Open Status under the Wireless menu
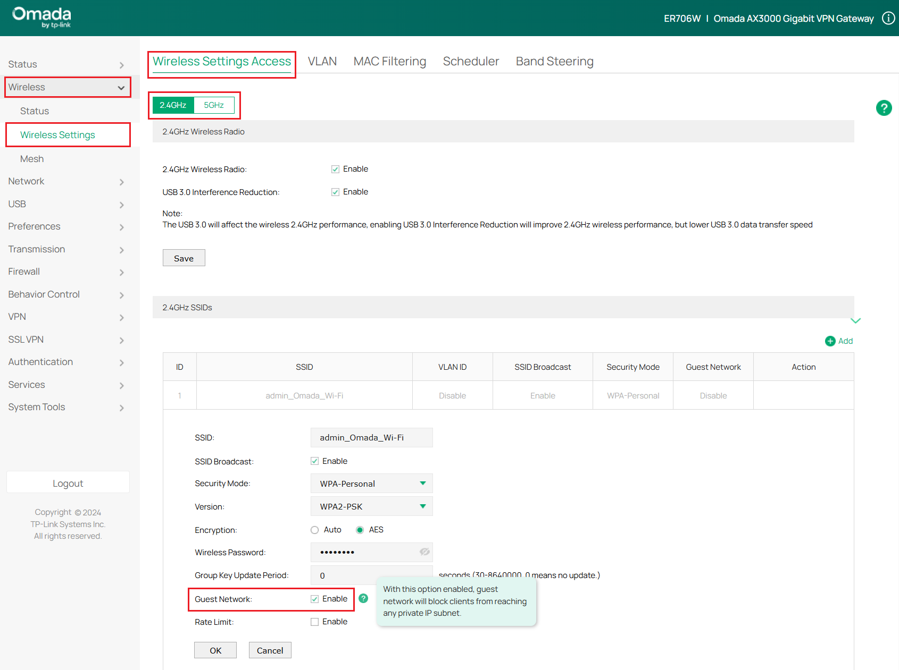 [x=35, y=111]
